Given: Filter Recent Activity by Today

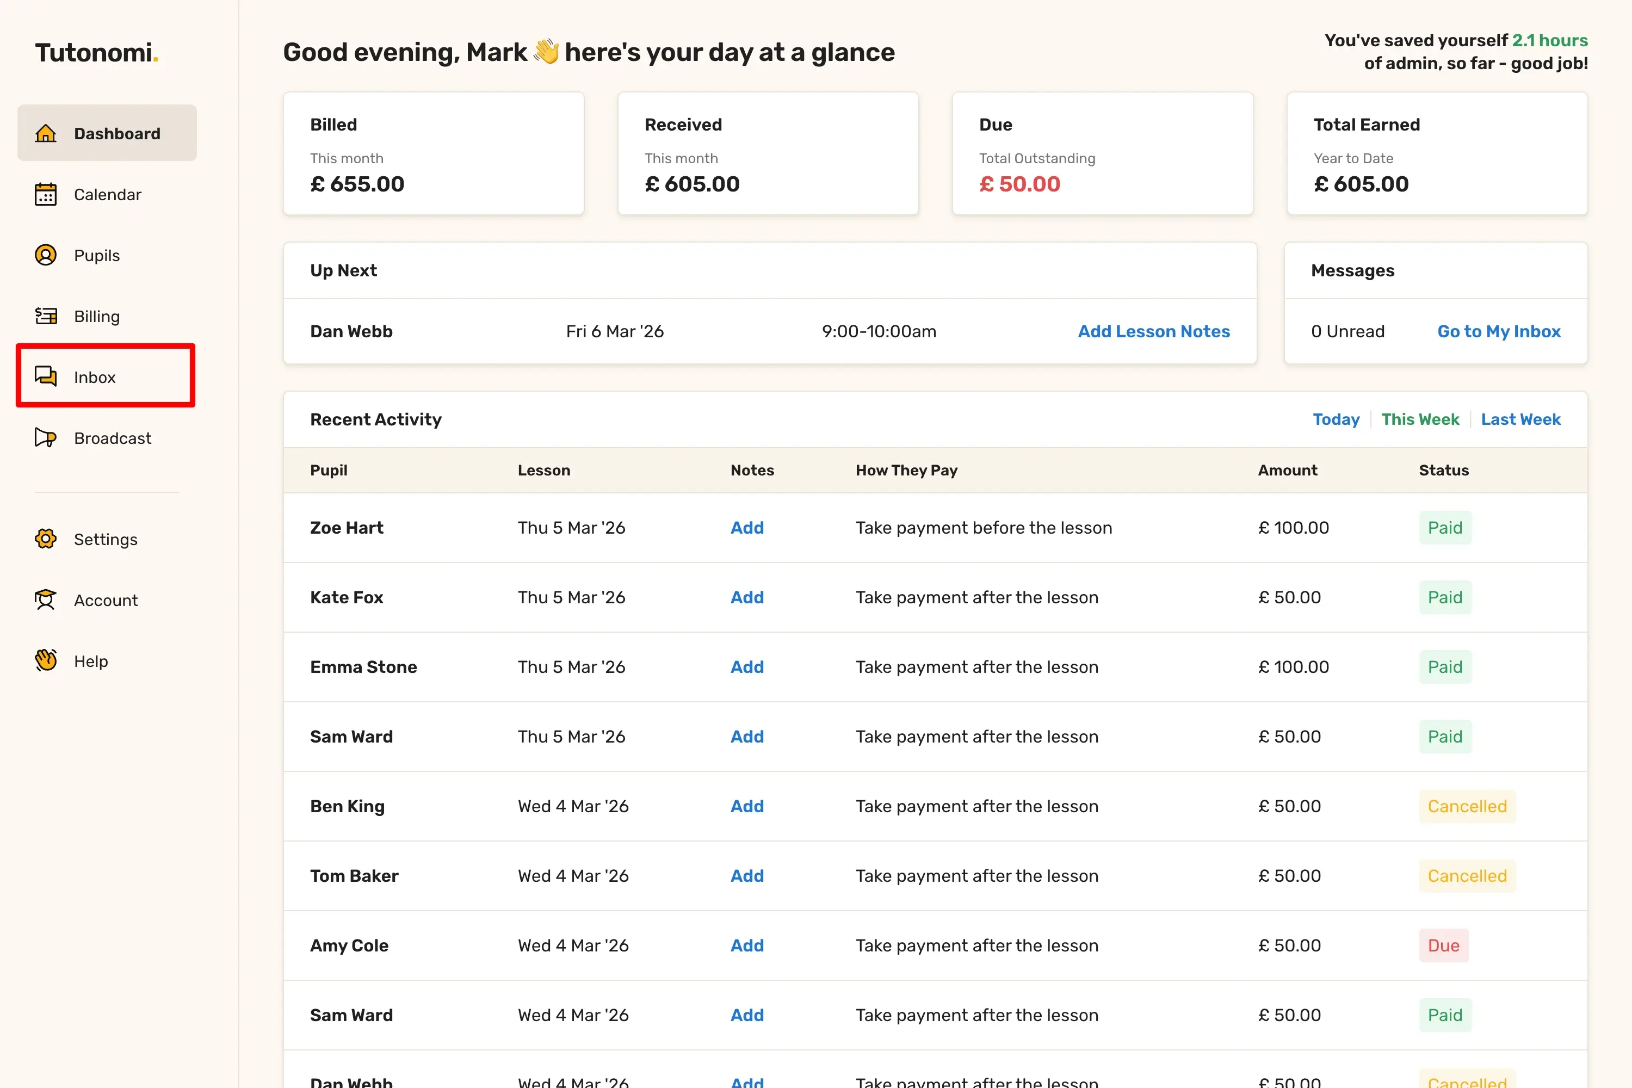Looking at the screenshot, I should [x=1336, y=419].
